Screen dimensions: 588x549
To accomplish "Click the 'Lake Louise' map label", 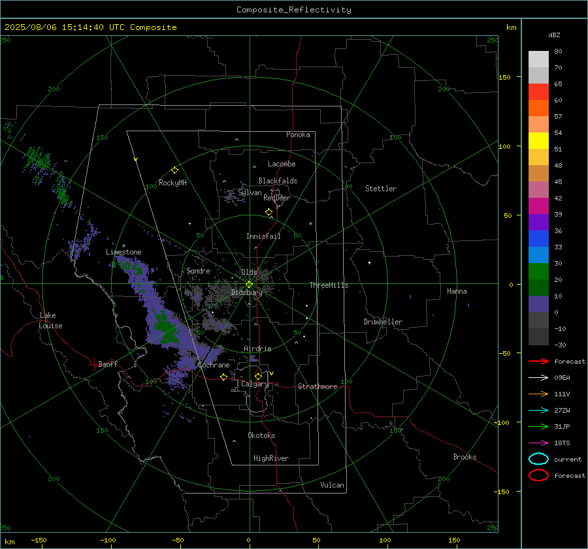I will click(50, 321).
